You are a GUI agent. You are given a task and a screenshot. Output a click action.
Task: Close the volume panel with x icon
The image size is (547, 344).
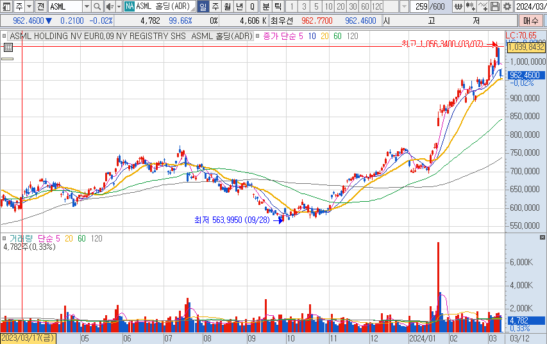tap(542, 237)
